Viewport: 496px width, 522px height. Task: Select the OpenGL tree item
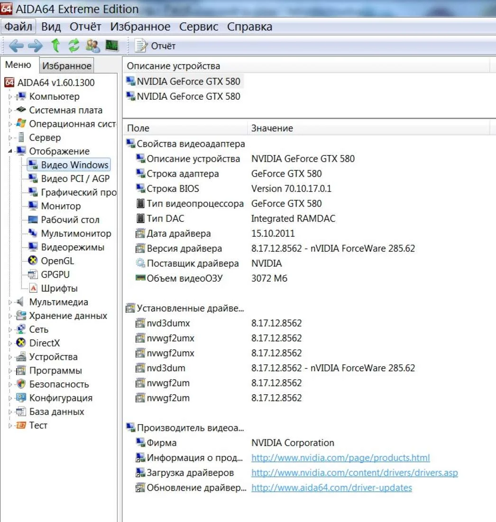pyautogui.click(x=57, y=261)
